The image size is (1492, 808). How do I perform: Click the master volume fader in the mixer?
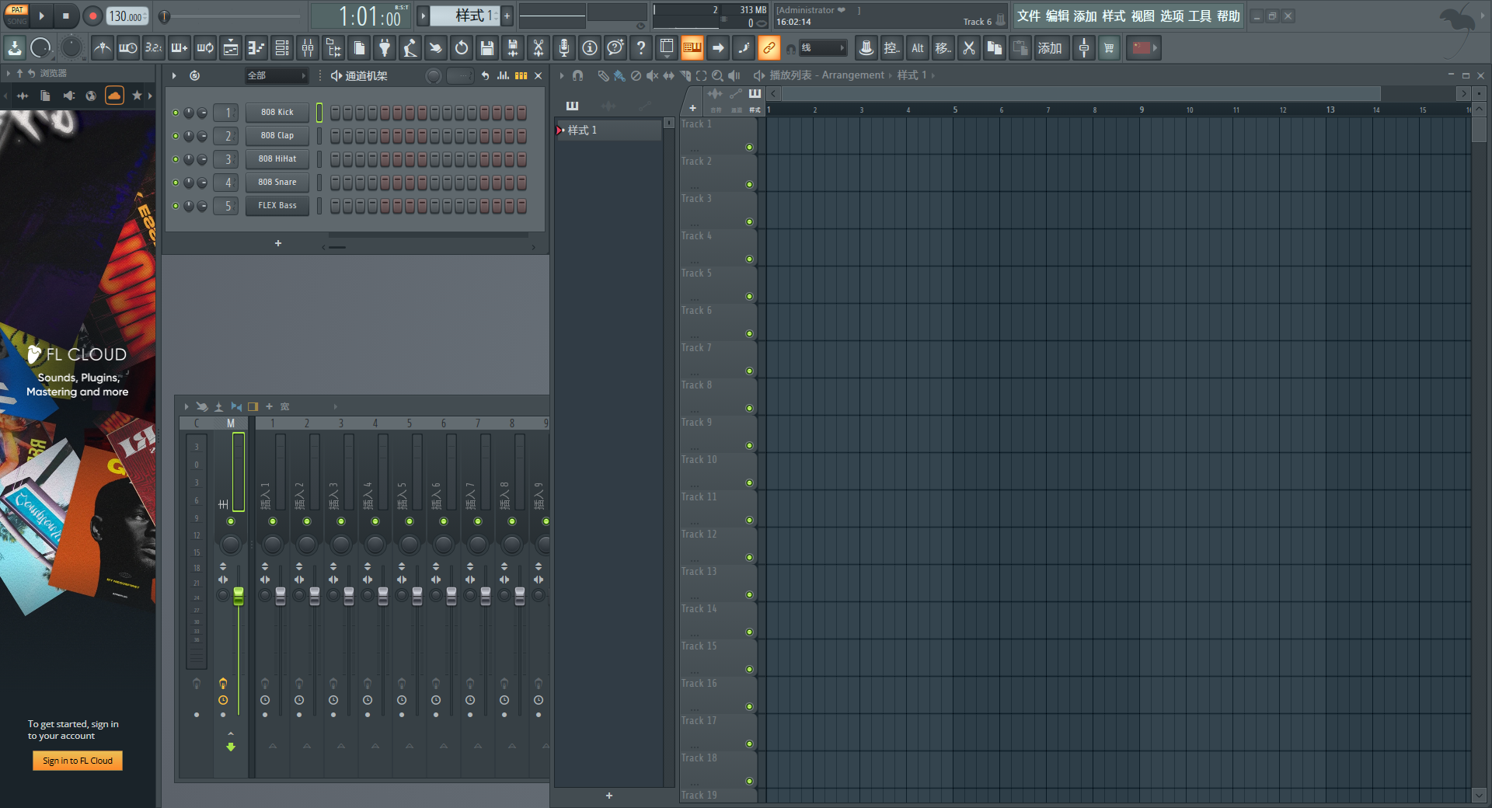tap(239, 596)
